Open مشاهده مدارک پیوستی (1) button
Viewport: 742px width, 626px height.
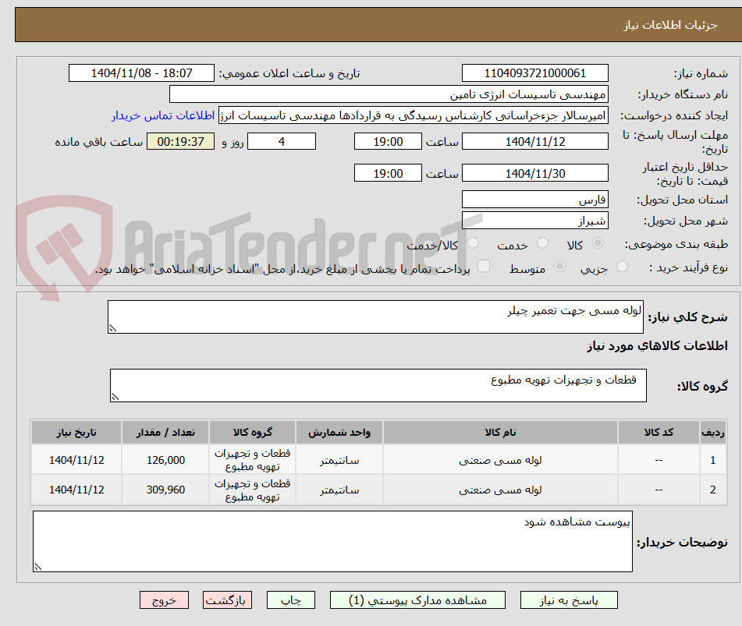pyautogui.click(x=417, y=600)
